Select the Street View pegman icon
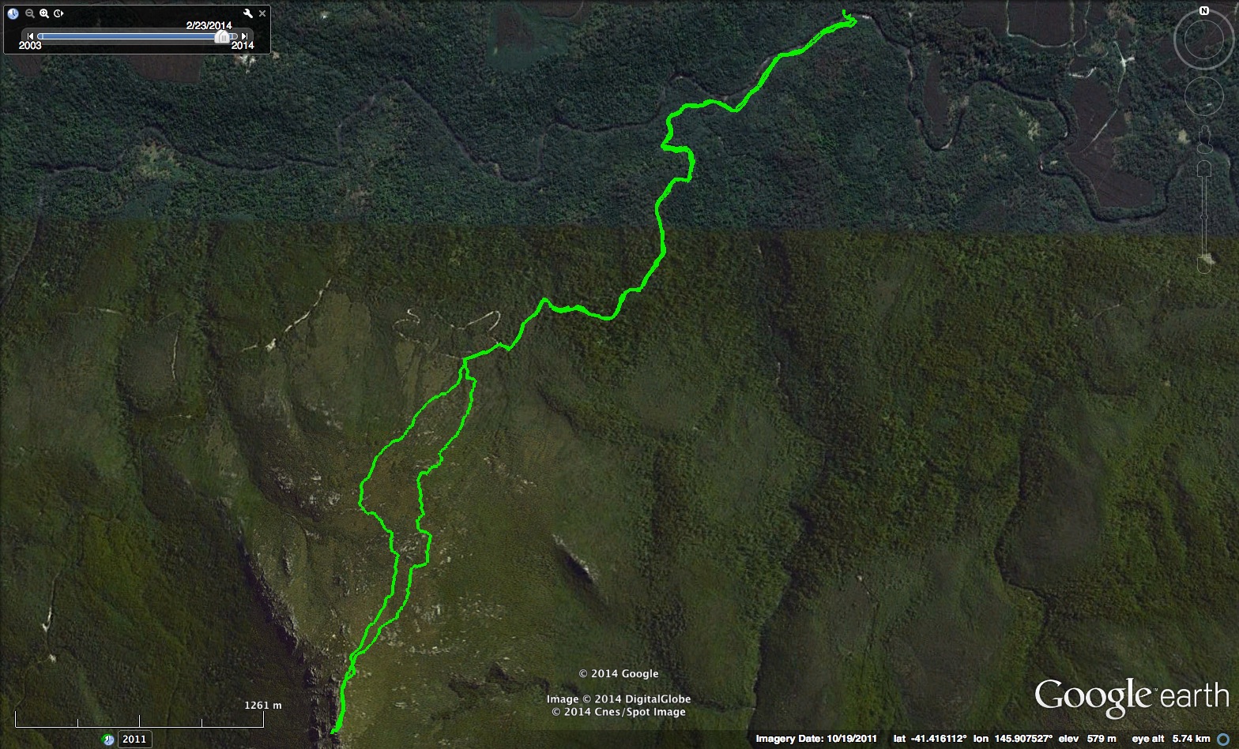The height and width of the screenshot is (749, 1239). [1203, 138]
